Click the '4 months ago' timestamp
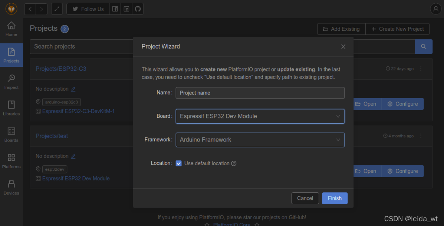Image resolution: width=444 pixels, height=226 pixels. (398, 136)
